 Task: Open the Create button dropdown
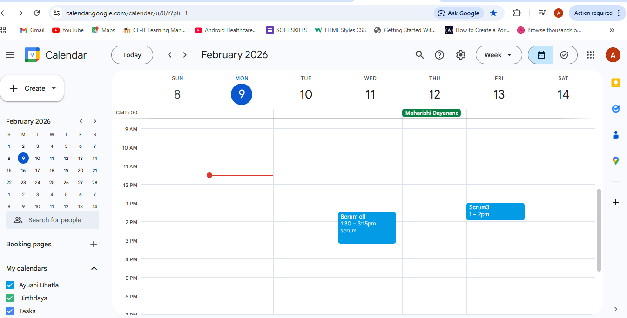tap(54, 88)
